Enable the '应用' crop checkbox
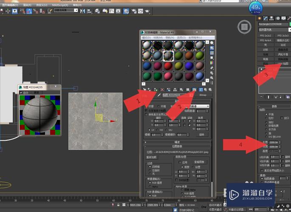Image resolution: width=291 pixels, height=212 pixels. pos(179,162)
